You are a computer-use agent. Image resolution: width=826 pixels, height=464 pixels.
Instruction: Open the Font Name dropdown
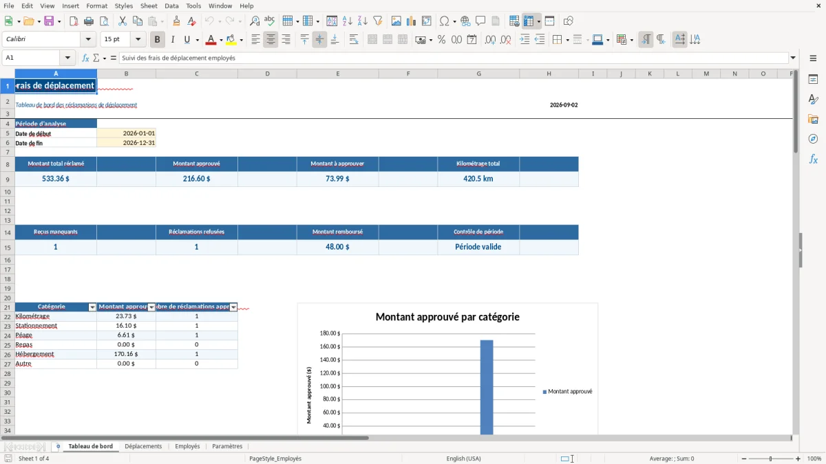pos(88,40)
